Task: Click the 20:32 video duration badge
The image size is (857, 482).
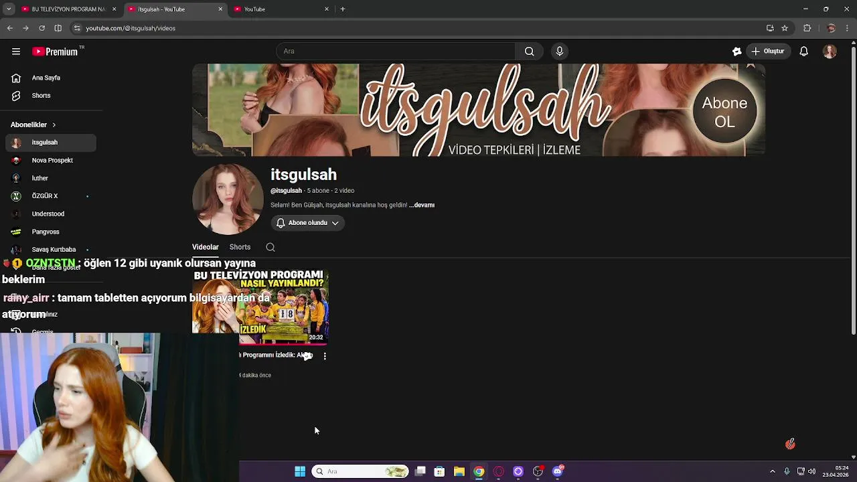Action: [x=316, y=337]
